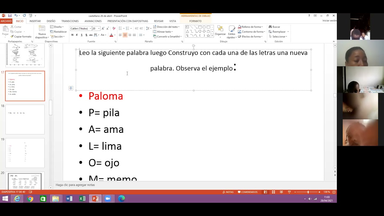Click the Buscar button
Image resolution: width=384 pixels, height=216 pixels.
click(274, 27)
